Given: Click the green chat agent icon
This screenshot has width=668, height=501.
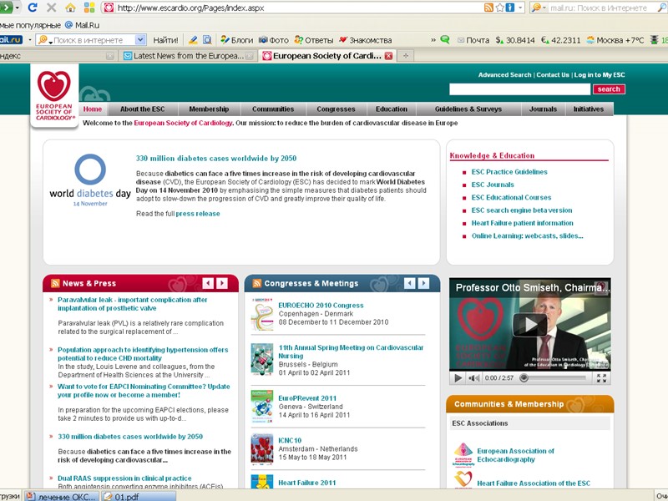Looking at the screenshot, I should 445,39.
